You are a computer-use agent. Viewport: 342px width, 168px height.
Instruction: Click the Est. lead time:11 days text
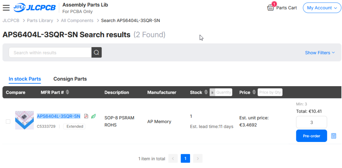[x=212, y=127]
